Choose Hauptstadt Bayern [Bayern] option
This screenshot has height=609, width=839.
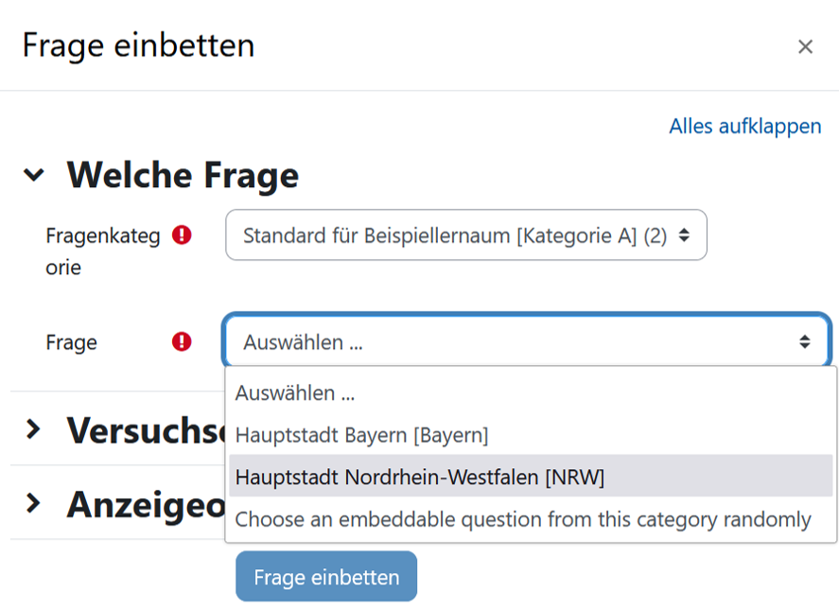coord(361,435)
